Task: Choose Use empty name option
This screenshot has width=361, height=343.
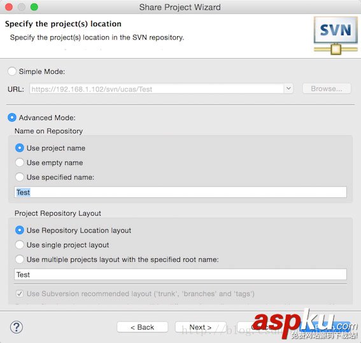Action: tap(20, 162)
